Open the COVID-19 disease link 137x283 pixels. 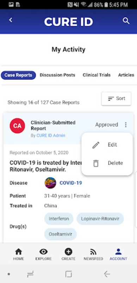71,183
